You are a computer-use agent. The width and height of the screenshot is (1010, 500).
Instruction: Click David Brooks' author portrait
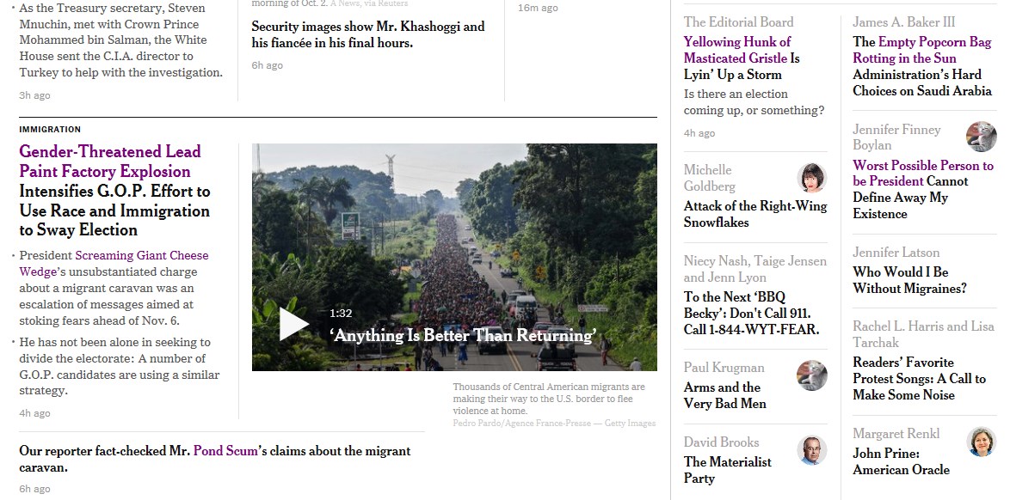(811, 450)
